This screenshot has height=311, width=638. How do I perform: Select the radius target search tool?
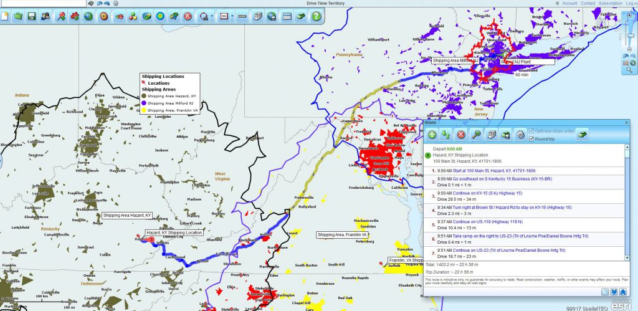click(x=104, y=16)
